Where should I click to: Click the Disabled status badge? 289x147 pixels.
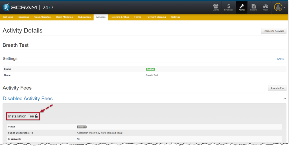click(x=82, y=127)
